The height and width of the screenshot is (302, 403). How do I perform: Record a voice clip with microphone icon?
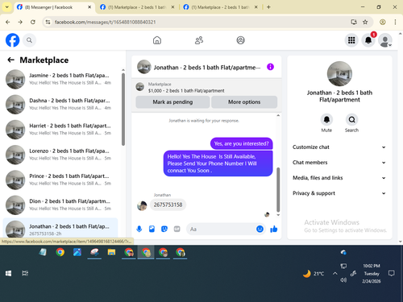click(x=139, y=229)
